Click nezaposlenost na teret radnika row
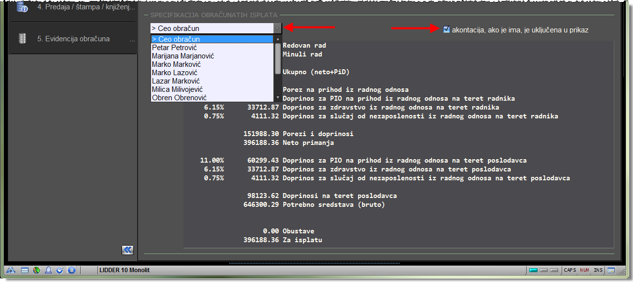 click(x=381, y=116)
